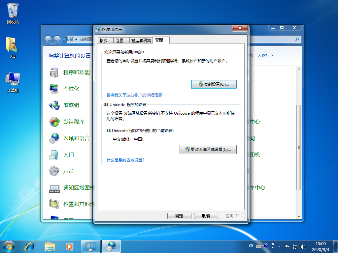
Task: Click the 更改系统区域设置(C)... button
Action: coord(208,150)
